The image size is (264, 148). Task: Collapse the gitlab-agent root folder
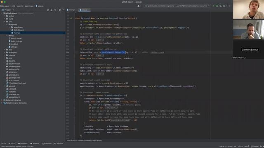pyautogui.click(x=2, y=13)
